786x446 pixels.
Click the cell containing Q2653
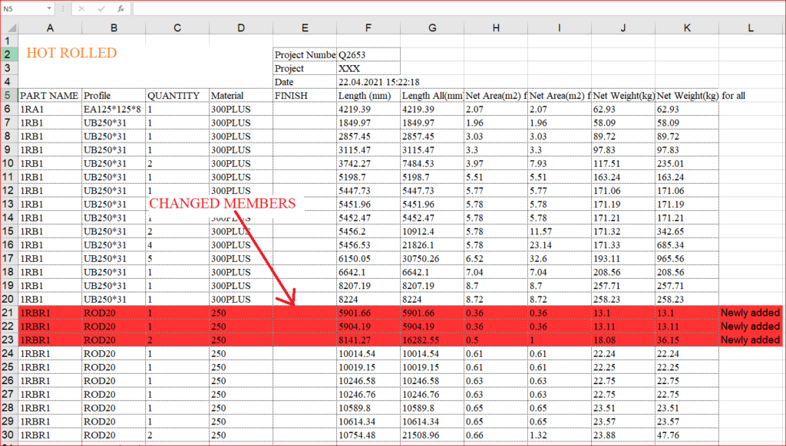point(368,54)
